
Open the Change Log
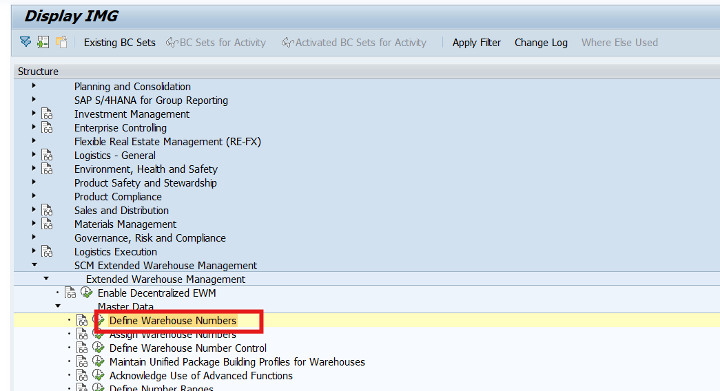click(541, 43)
